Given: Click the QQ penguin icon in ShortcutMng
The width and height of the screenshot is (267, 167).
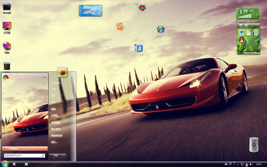Looking at the screenshot, I should point(241,40).
